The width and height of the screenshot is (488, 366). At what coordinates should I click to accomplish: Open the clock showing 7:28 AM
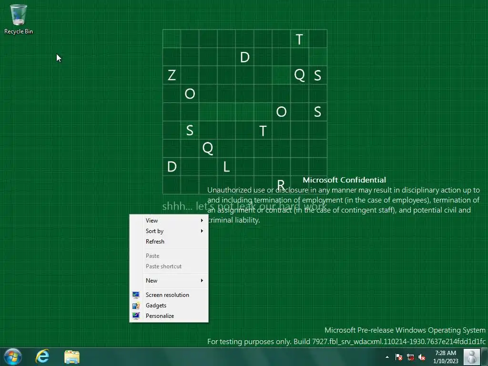pos(446,357)
